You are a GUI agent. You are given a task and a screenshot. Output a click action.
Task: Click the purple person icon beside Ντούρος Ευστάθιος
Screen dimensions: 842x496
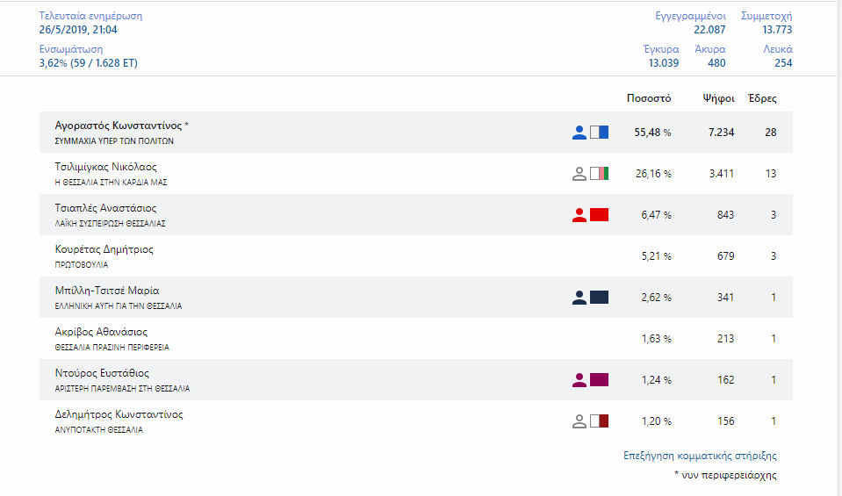click(x=579, y=380)
